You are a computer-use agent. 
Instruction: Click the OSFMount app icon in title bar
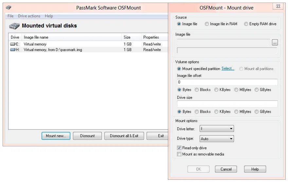9,8
